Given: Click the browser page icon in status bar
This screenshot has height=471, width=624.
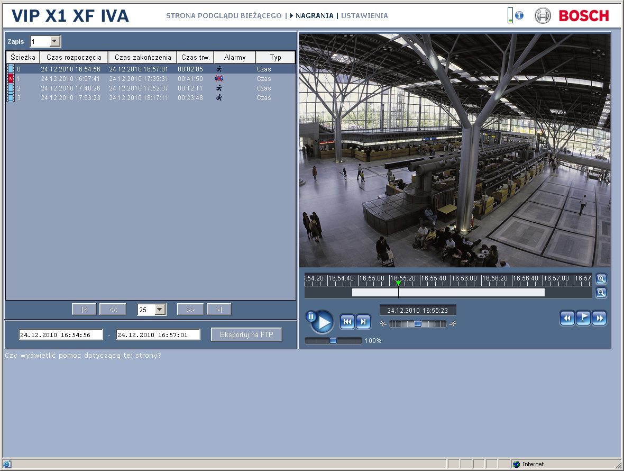Looking at the screenshot, I should [x=7, y=464].
